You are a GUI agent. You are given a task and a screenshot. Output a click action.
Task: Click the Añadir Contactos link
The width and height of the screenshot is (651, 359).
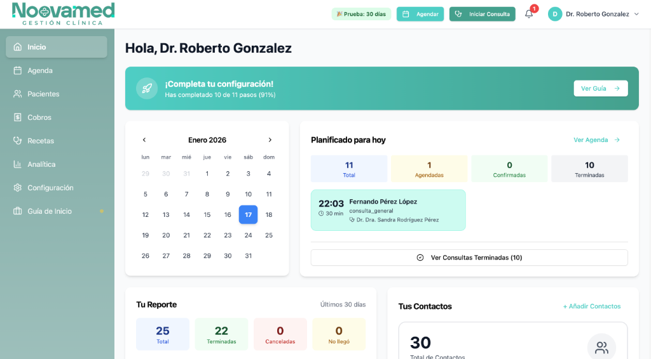592,306
